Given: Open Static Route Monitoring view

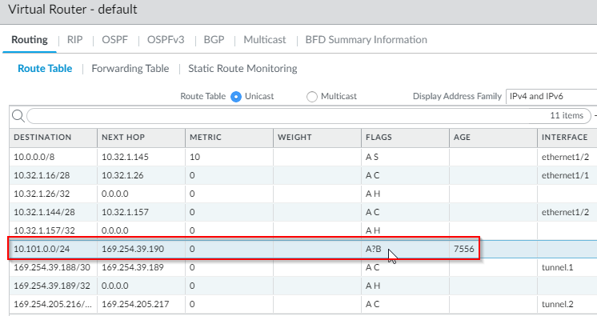Looking at the screenshot, I should click(242, 69).
